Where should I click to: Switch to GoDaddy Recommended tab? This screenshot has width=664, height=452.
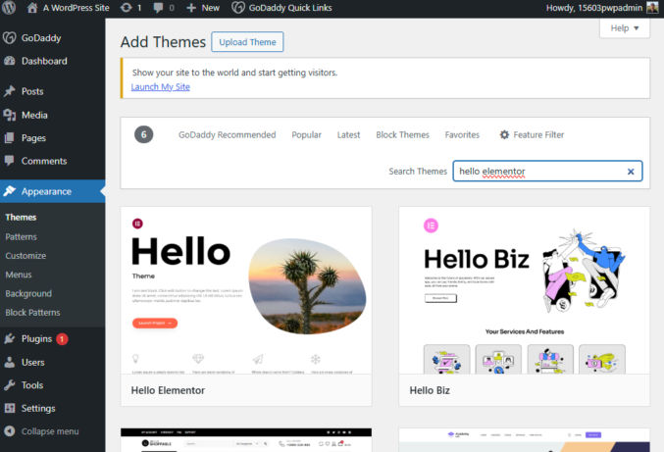[227, 134]
